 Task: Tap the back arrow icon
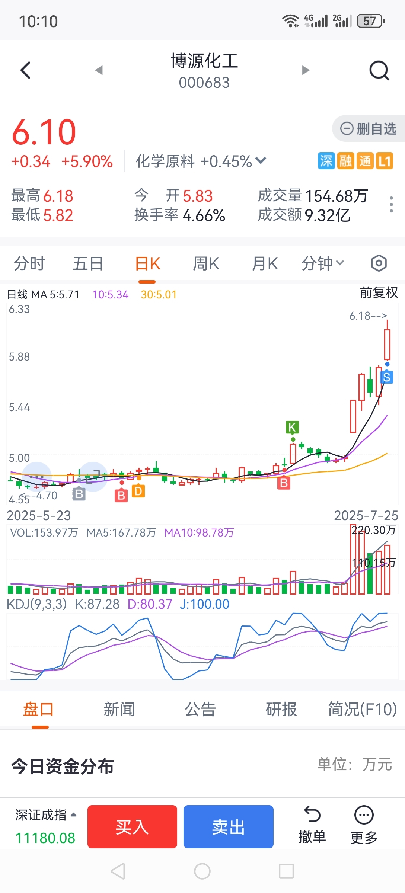25,70
